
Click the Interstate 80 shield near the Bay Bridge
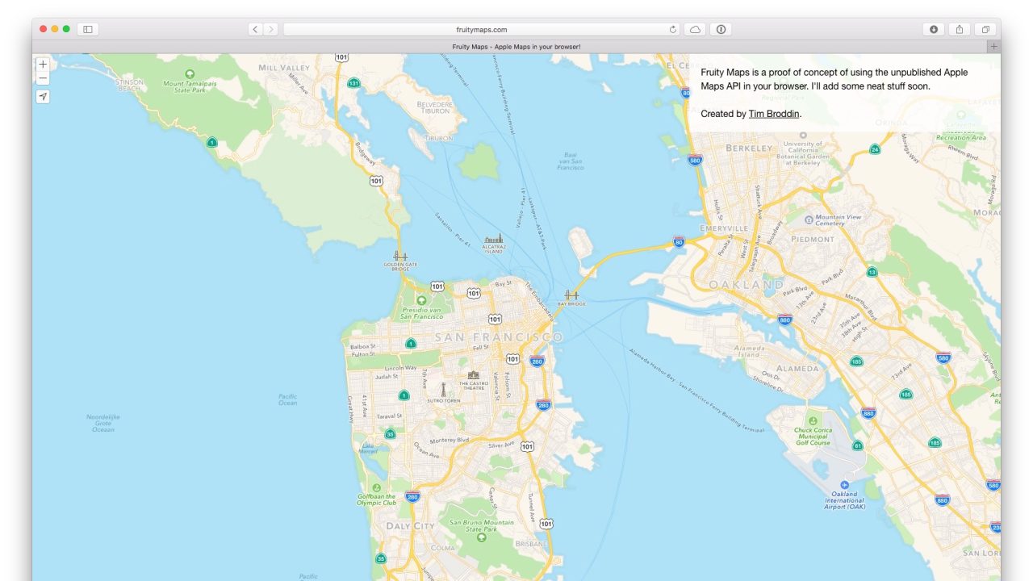pos(678,241)
